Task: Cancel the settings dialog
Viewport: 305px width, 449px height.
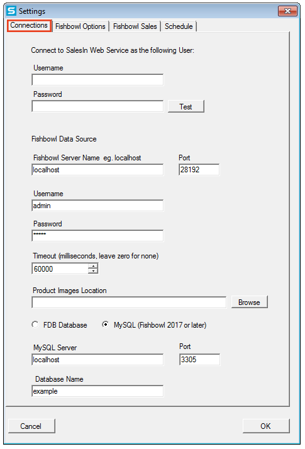Action: [31, 426]
